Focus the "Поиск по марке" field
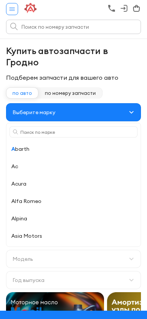 (x=73, y=132)
